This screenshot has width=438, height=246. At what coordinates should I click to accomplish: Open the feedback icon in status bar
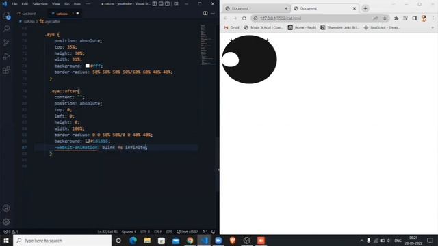(205, 232)
